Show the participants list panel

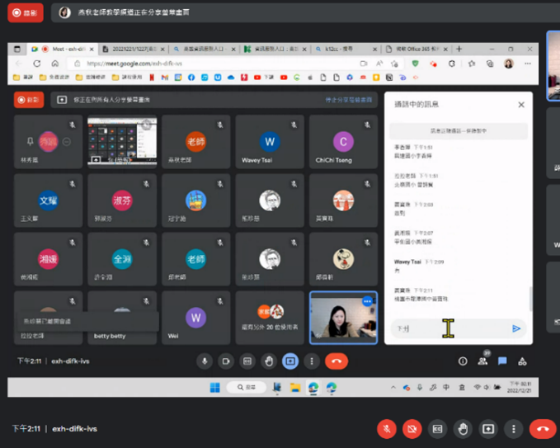[x=482, y=361]
